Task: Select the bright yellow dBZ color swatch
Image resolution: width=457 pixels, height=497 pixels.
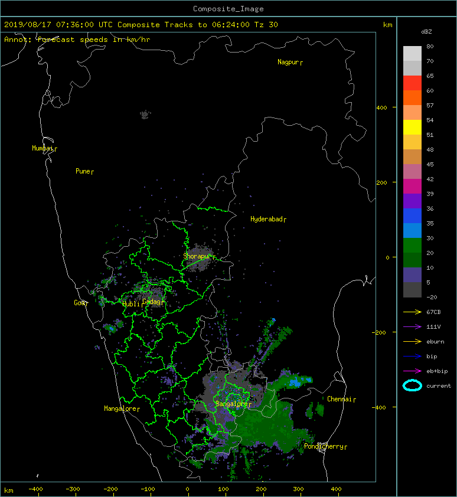Action: point(412,127)
